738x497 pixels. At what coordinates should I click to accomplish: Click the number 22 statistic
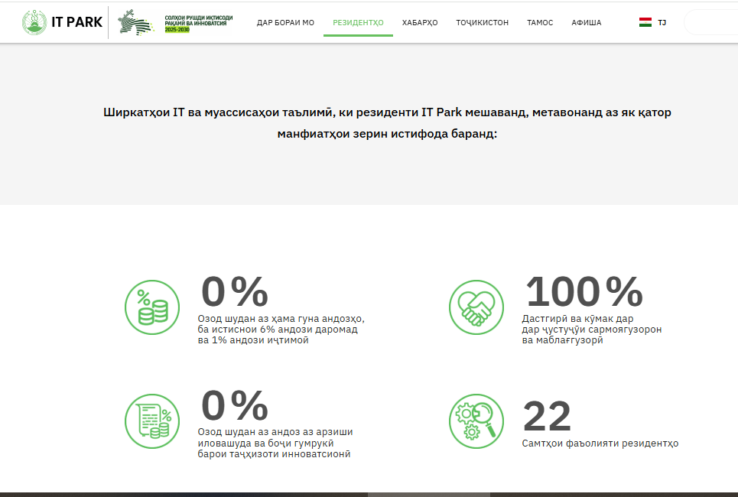click(x=547, y=416)
